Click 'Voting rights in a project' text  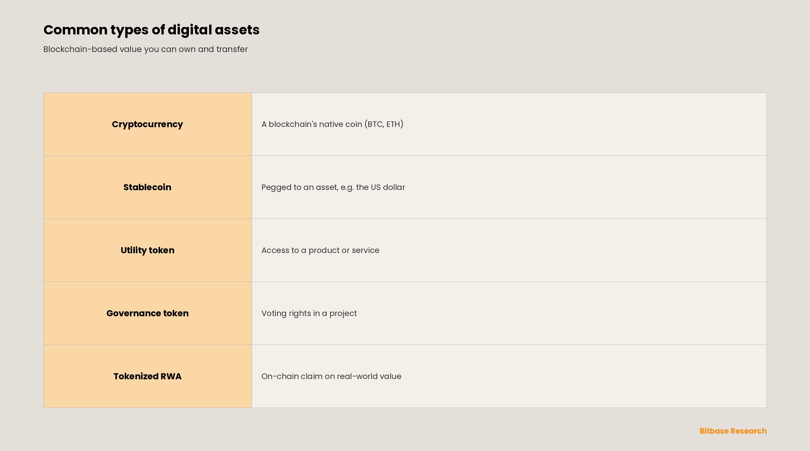pos(309,313)
